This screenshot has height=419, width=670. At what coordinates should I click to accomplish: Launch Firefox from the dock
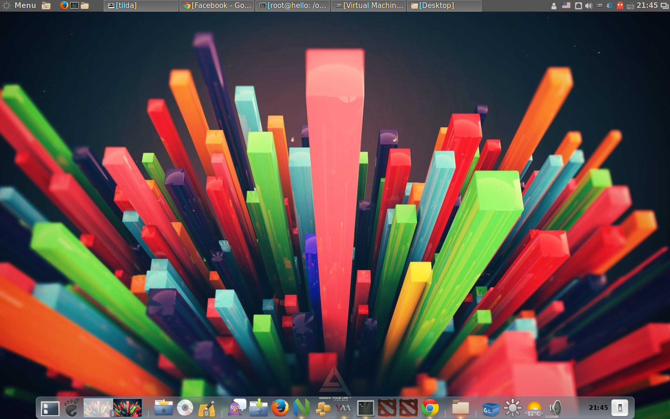coord(280,408)
